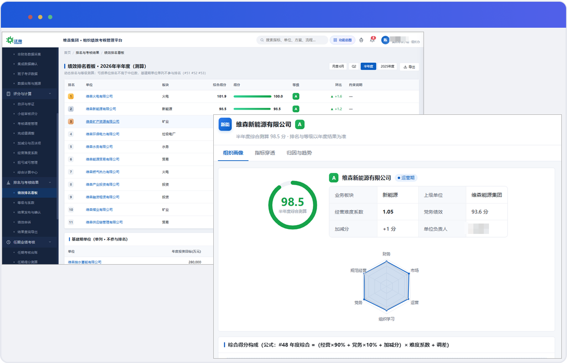567x363 pixels.
Task: Click the 运营期 status tag
Action: (406, 178)
